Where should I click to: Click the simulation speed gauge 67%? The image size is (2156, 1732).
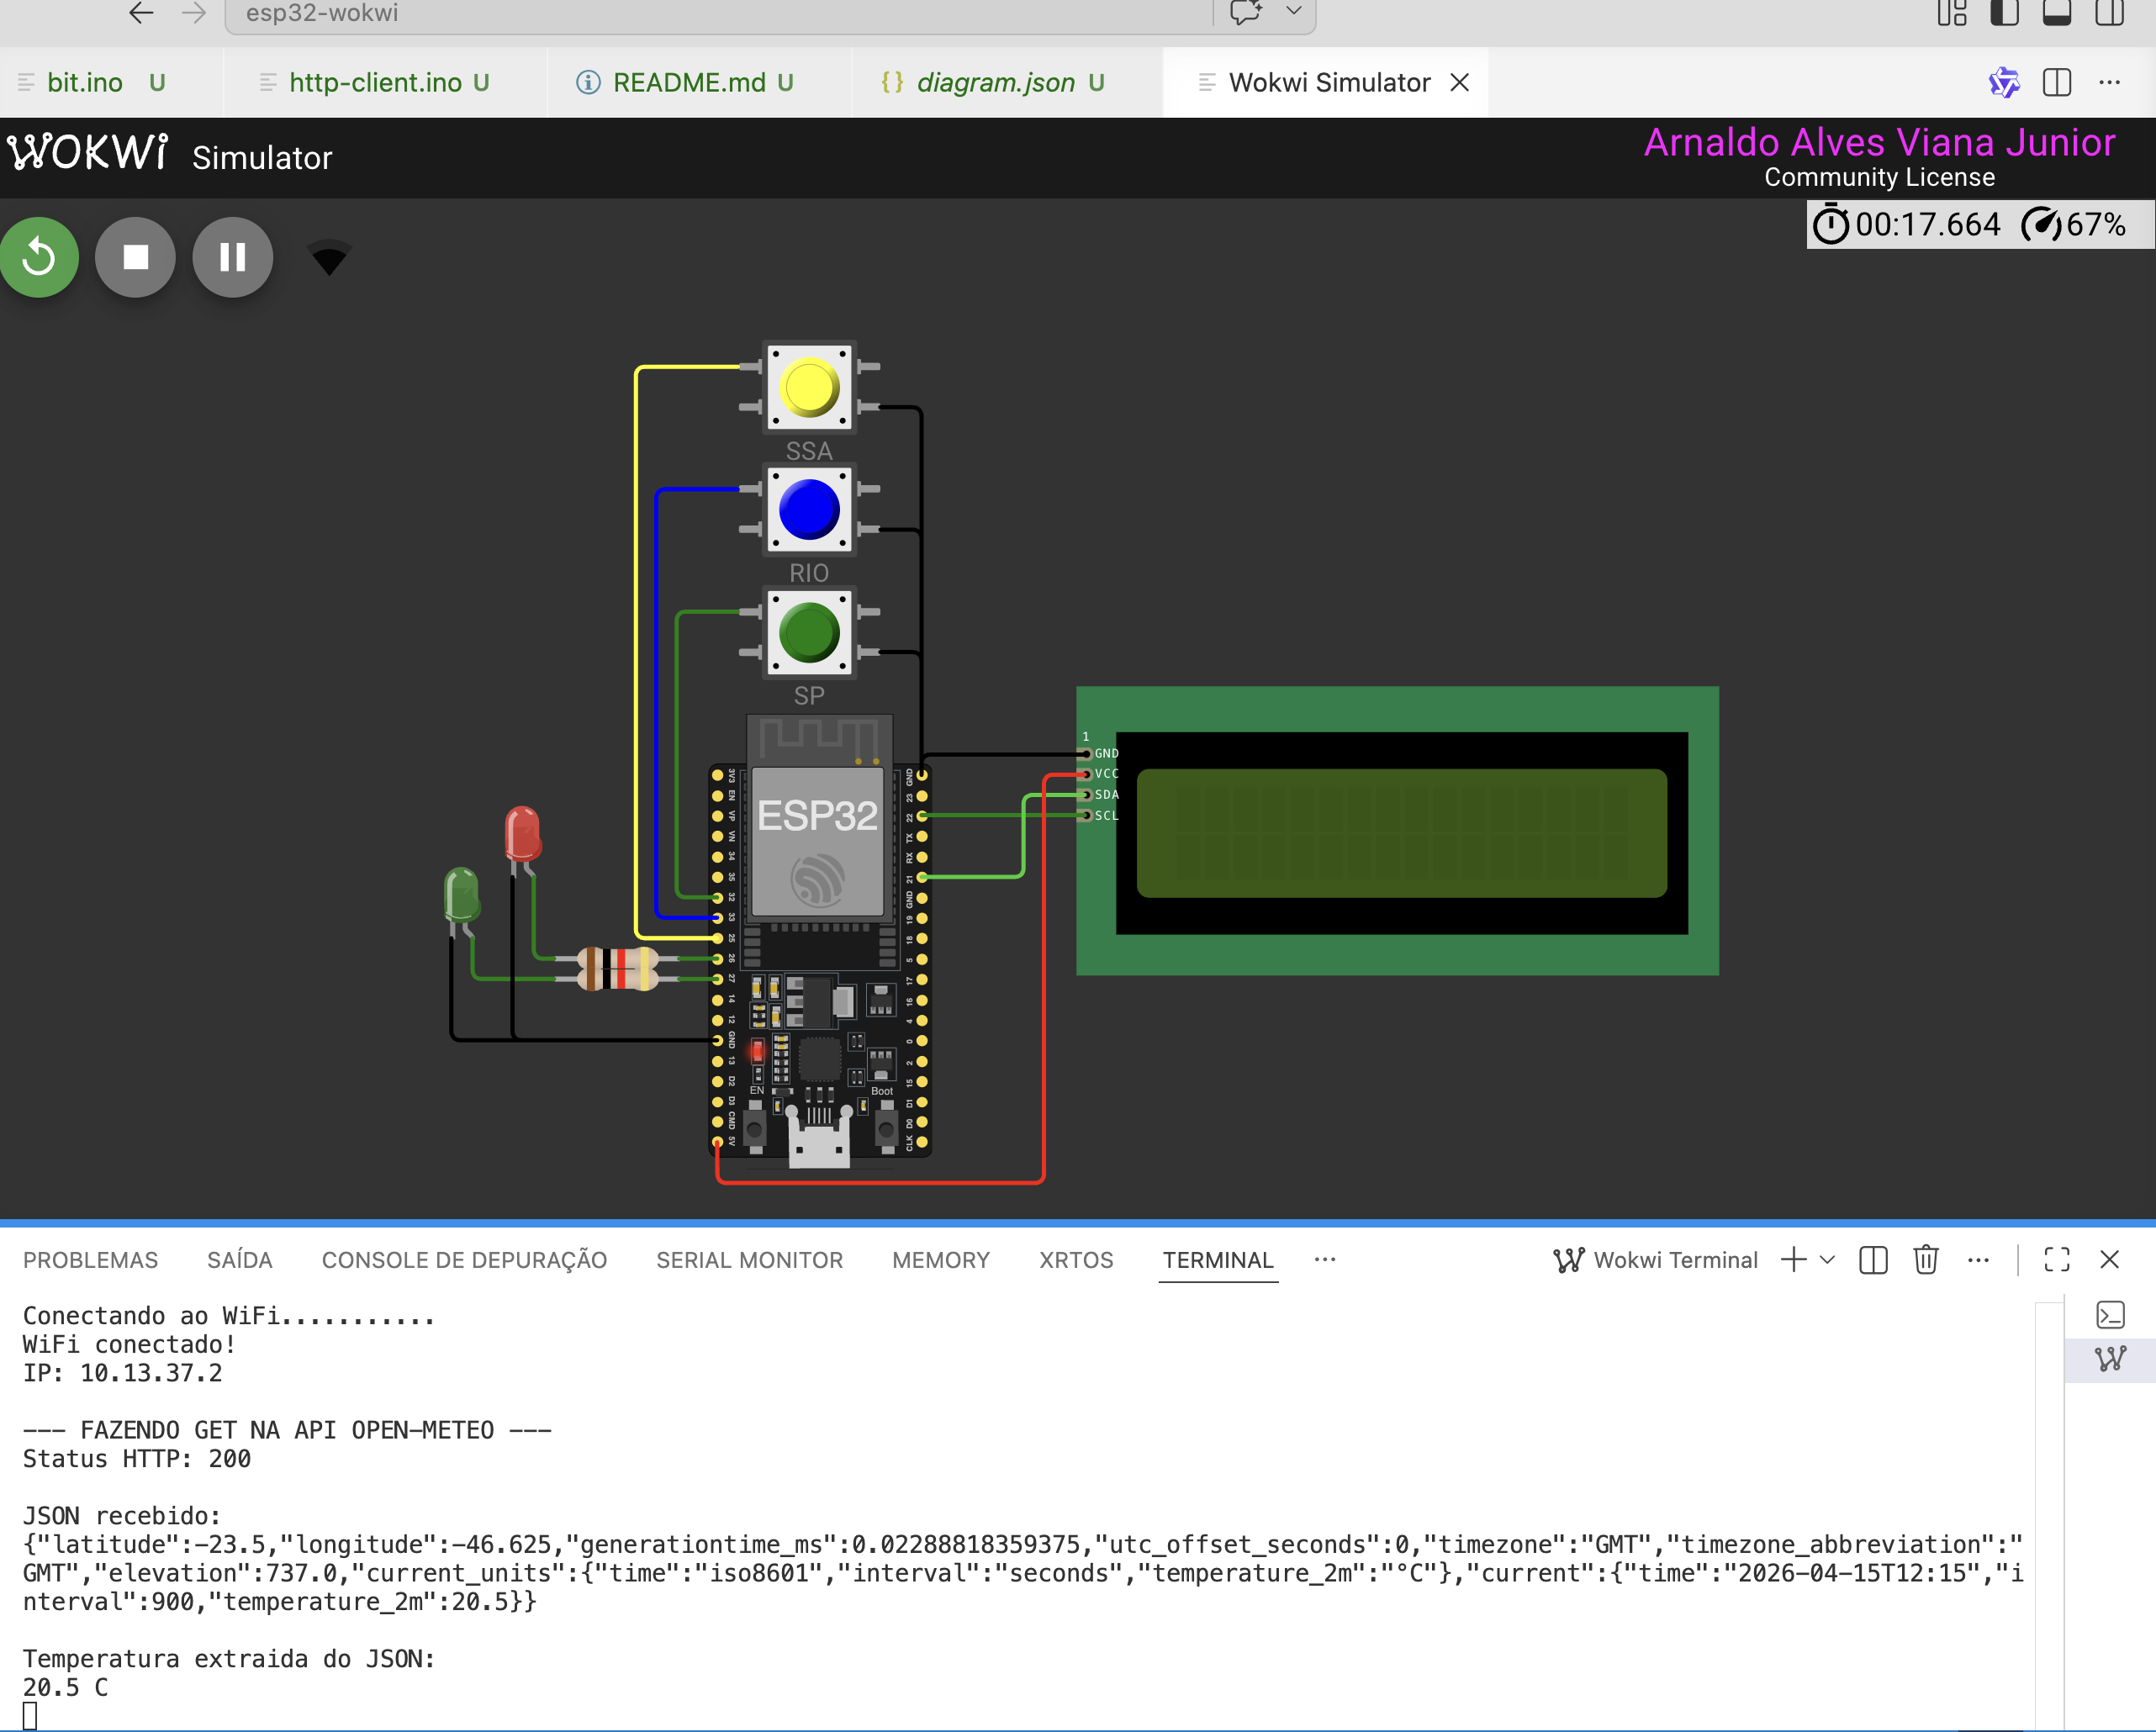coord(2074,224)
